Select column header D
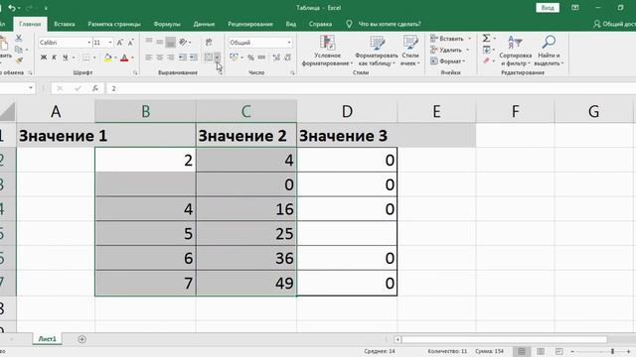Screen dimensions: 636x357 347,111
